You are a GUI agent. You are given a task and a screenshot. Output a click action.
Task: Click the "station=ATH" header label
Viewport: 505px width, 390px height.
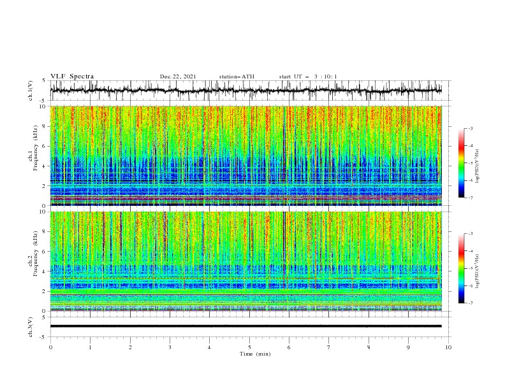click(x=237, y=76)
